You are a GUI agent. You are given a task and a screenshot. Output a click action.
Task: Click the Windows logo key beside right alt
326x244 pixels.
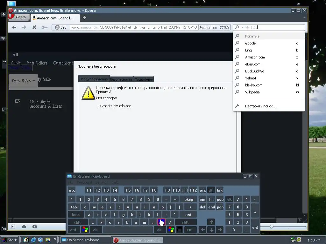pos(171,230)
